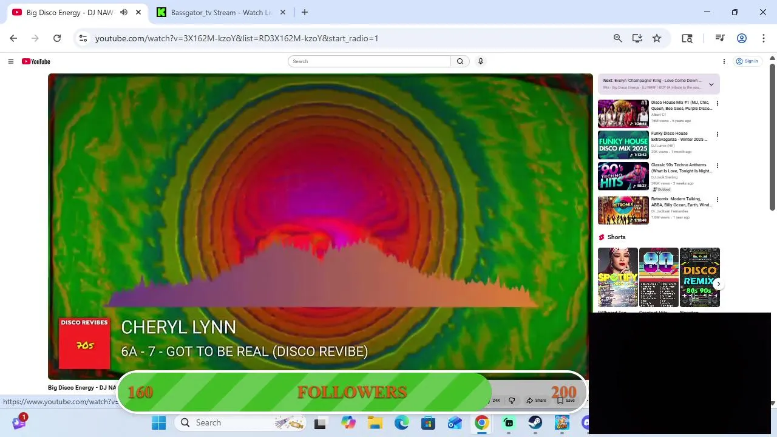
Task: Switch to the Bassgator_tv Stream tab
Action: coord(222,12)
